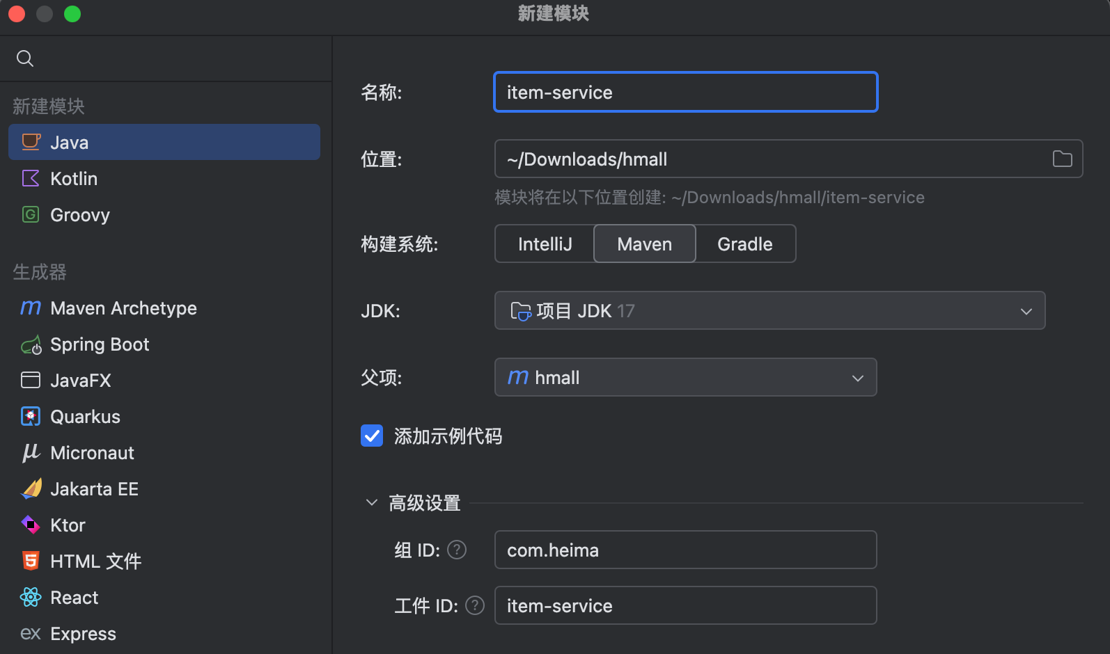Click the 位置 path input field
The image size is (1110, 654).
788,159
